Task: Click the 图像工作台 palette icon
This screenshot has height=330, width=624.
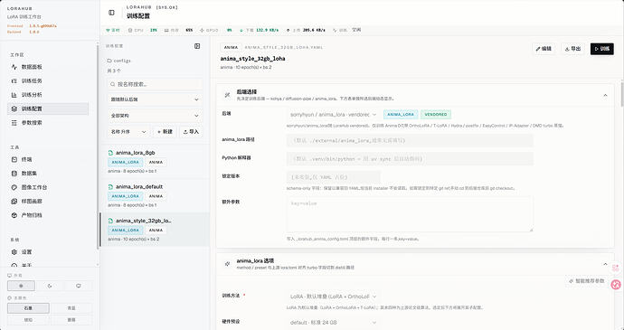Action: (14, 187)
